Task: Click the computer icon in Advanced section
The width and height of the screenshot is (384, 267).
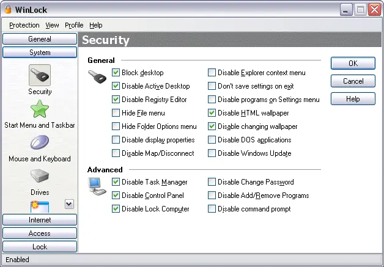Action: (x=97, y=186)
